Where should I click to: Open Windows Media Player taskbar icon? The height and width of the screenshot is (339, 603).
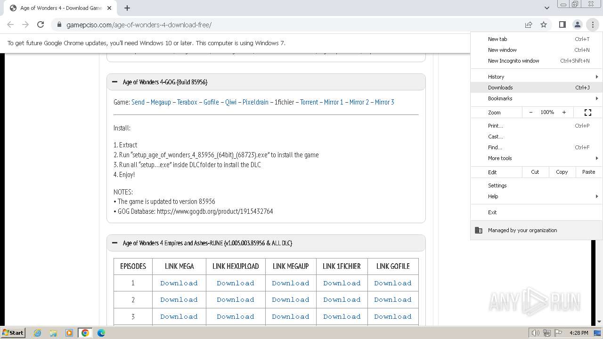click(x=69, y=333)
